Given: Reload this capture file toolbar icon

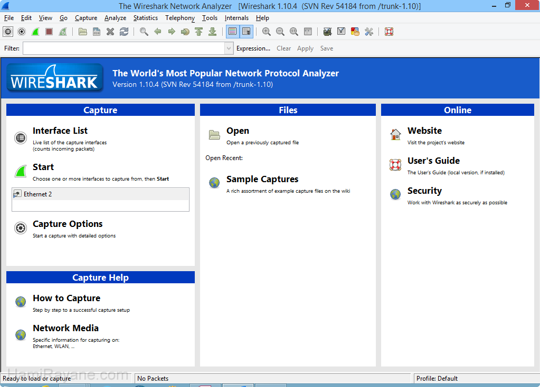Looking at the screenshot, I should (x=124, y=32).
